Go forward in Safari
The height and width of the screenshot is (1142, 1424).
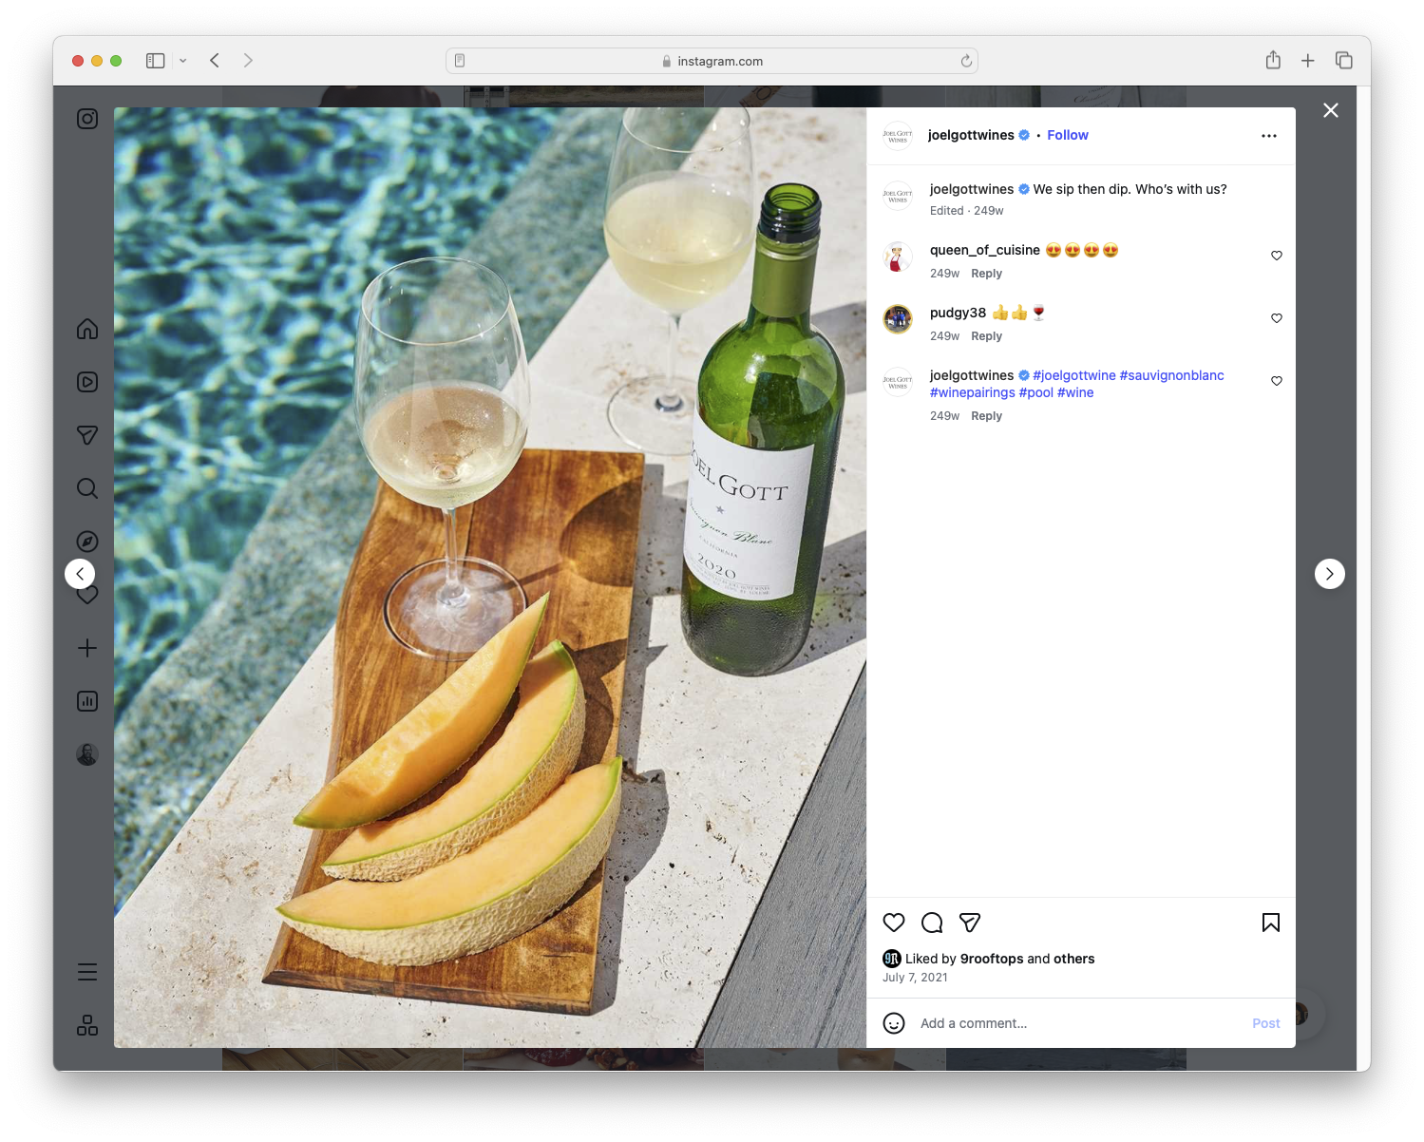coord(248,61)
